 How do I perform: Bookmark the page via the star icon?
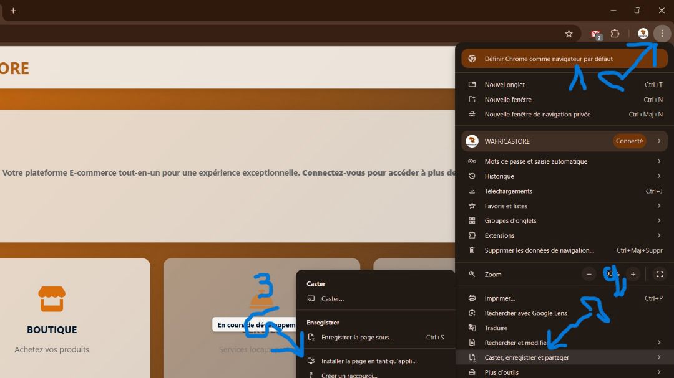[x=569, y=34]
